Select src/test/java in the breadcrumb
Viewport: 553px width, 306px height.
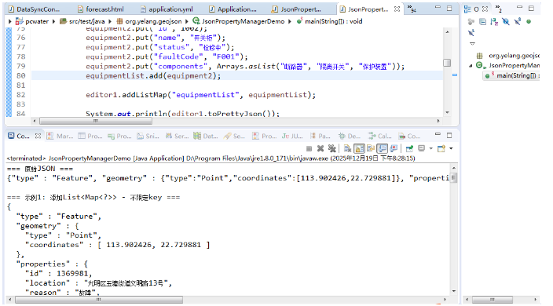[x=86, y=21]
